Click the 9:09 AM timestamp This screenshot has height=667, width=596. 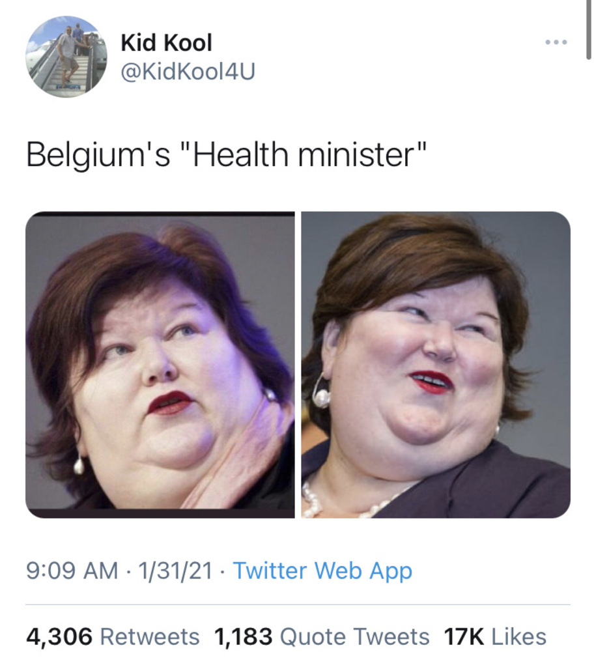(72, 571)
